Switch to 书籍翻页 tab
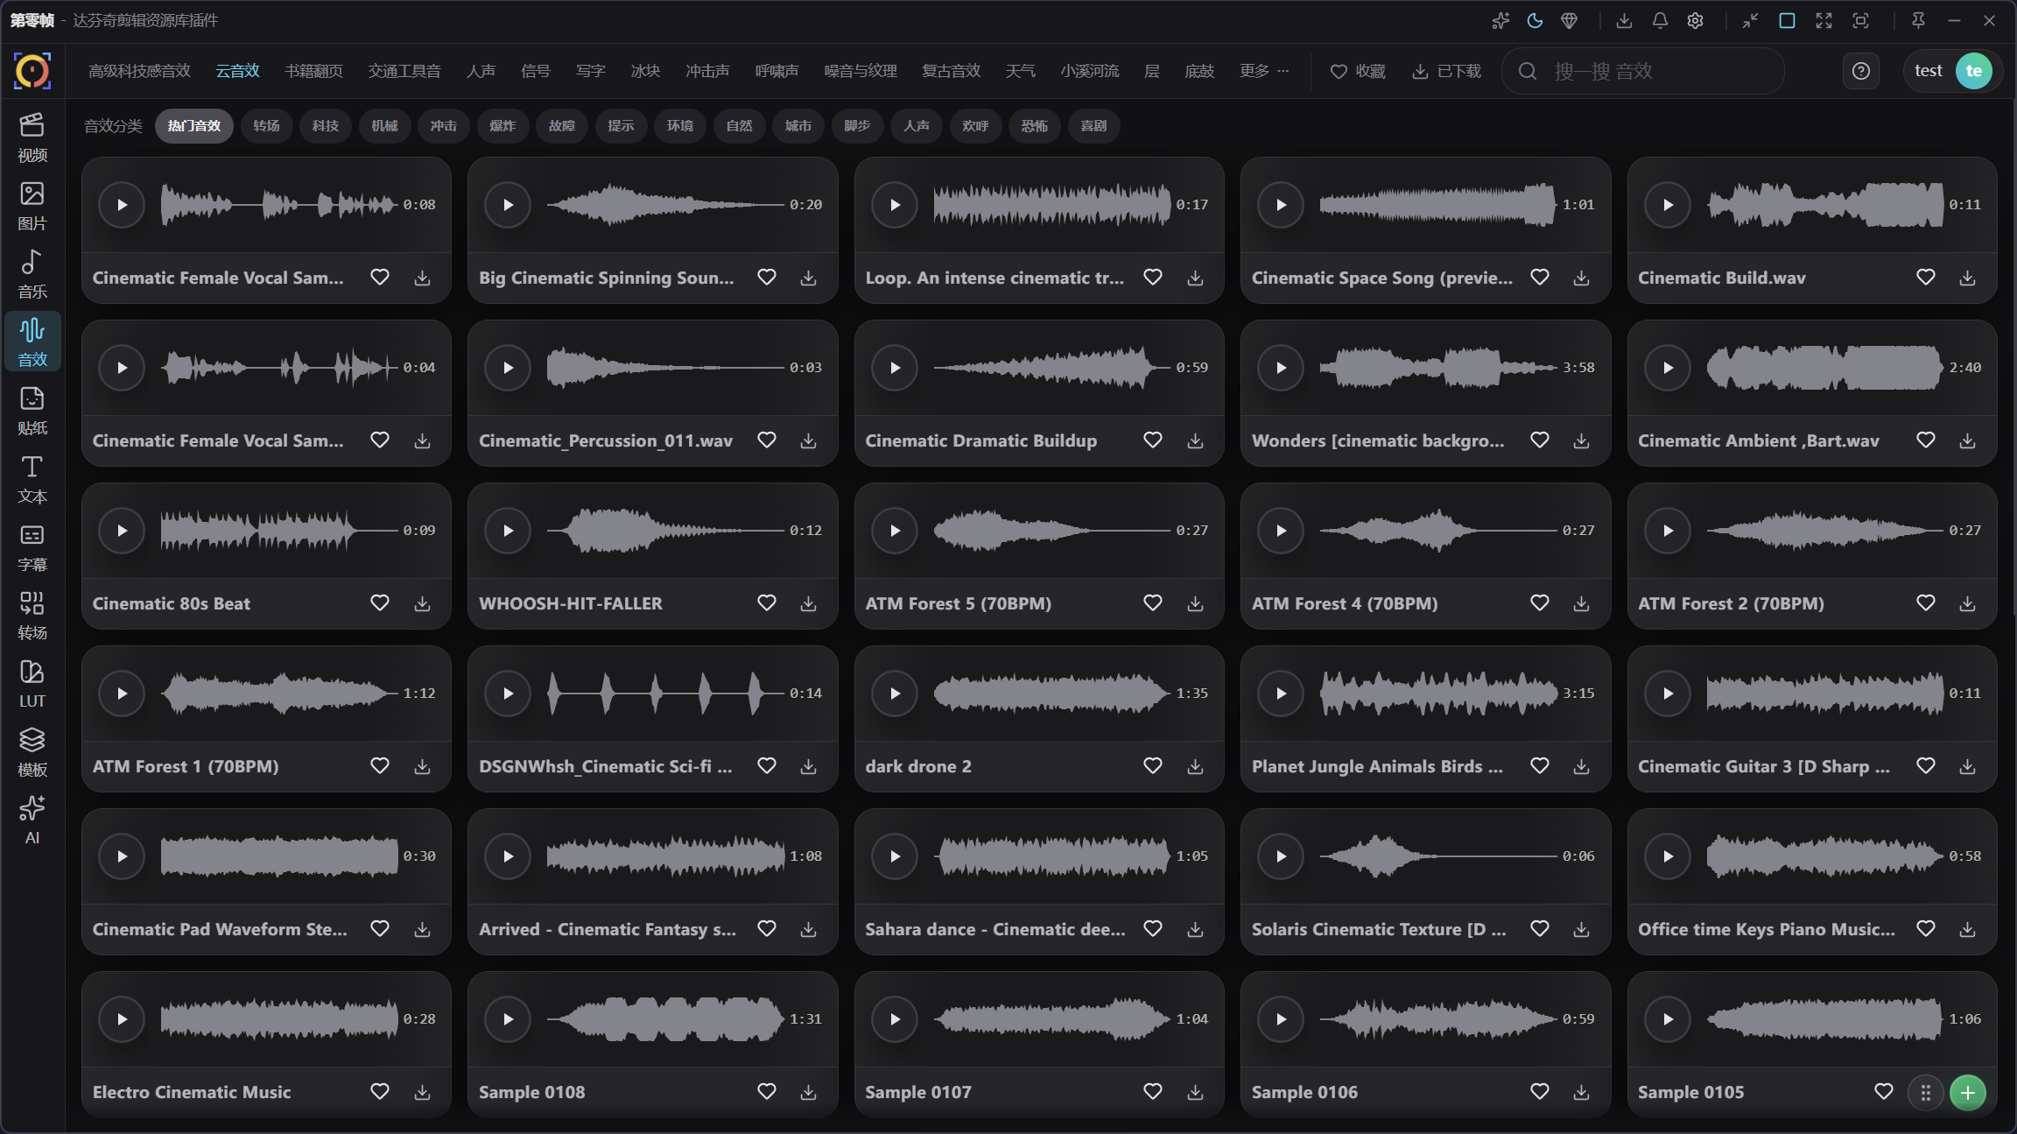Screen dimensions: 2017x1134 [x=313, y=71]
